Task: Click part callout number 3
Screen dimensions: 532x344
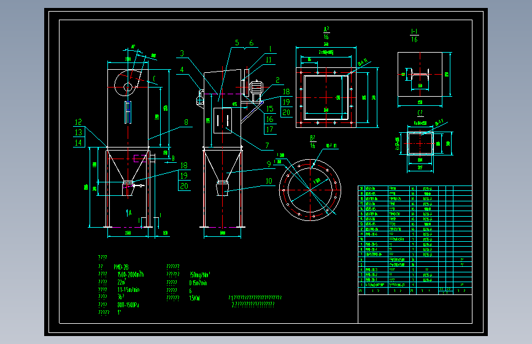Action: (x=182, y=53)
